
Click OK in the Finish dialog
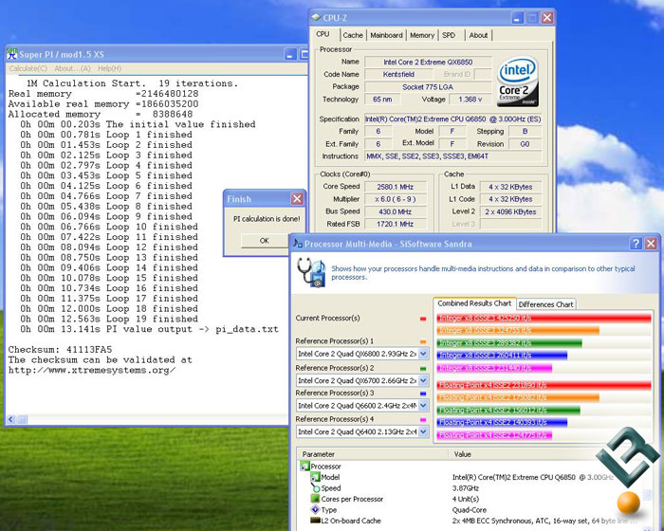coord(265,241)
